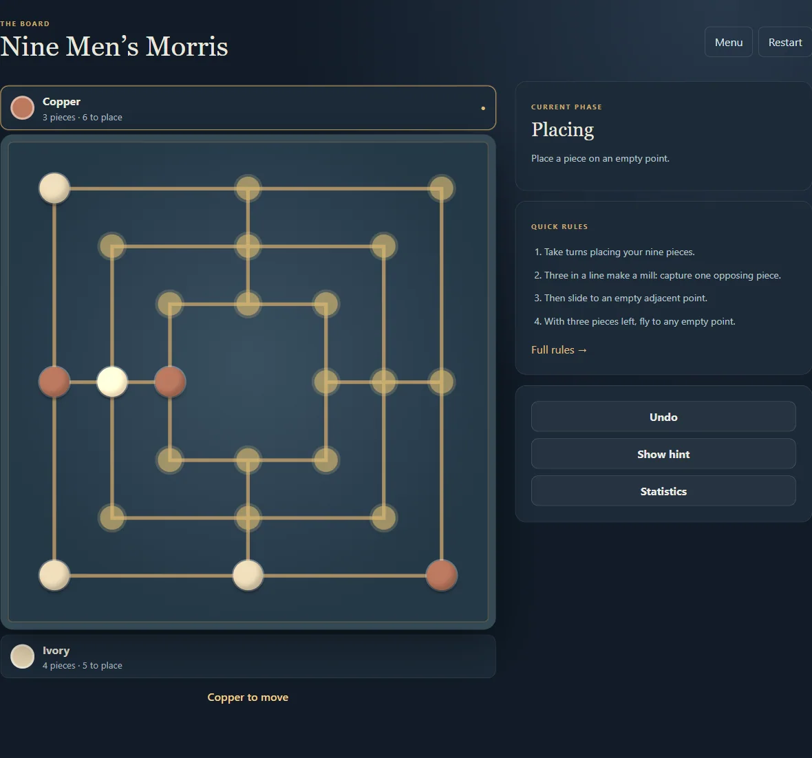Place a piece on inner square's bottom-middle point
812x758 pixels.
pos(248,459)
